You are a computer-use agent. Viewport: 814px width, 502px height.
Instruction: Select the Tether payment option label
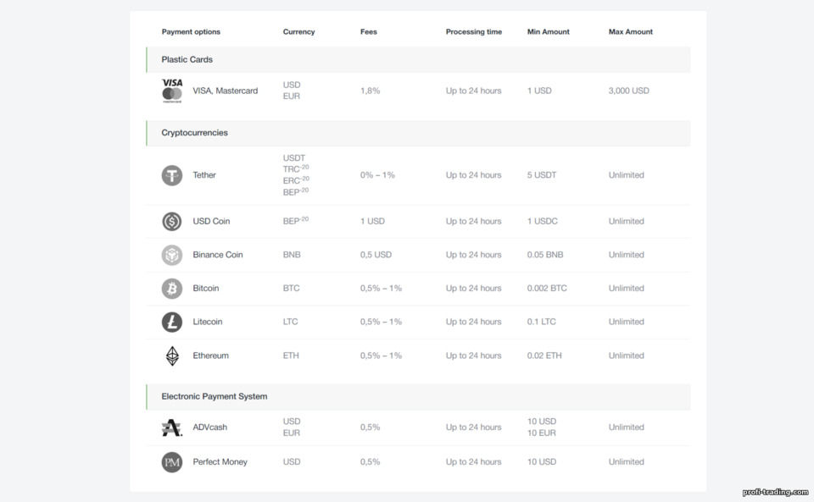(204, 175)
